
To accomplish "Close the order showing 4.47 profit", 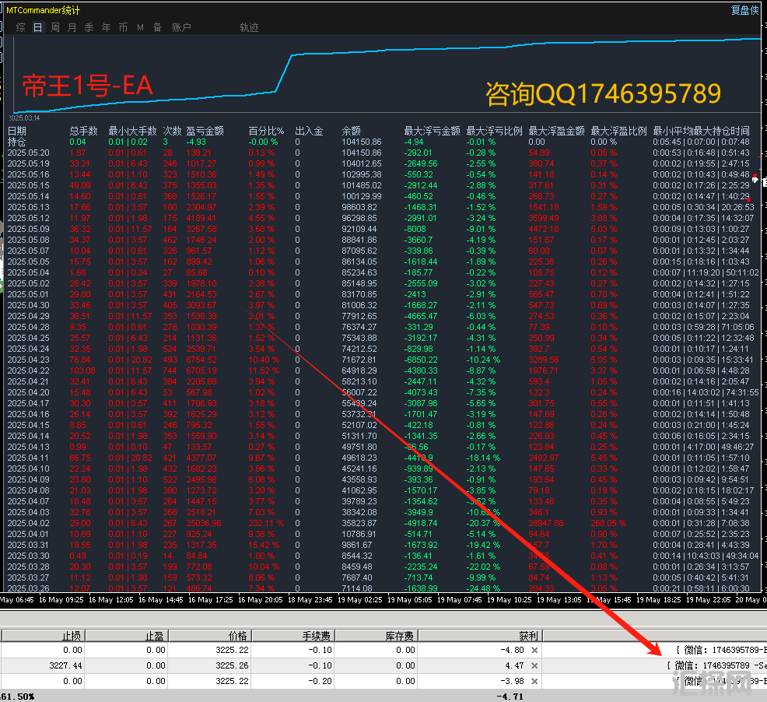I will coord(534,666).
